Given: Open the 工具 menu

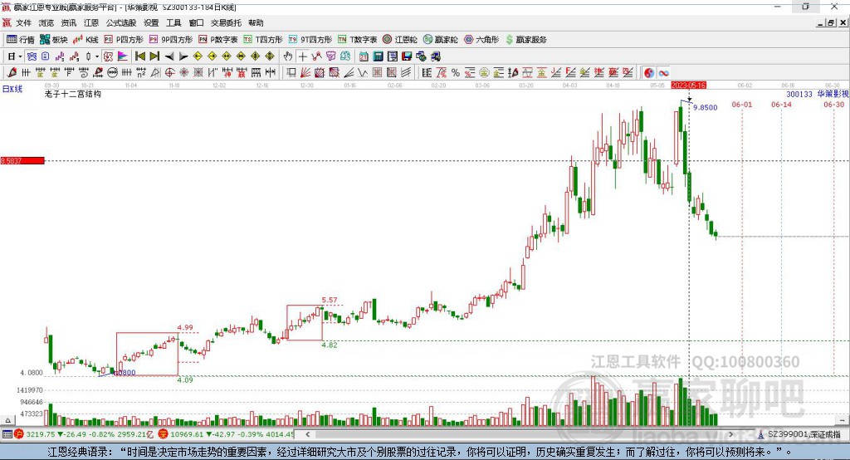Looking at the screenshot, I should point(173,22).
